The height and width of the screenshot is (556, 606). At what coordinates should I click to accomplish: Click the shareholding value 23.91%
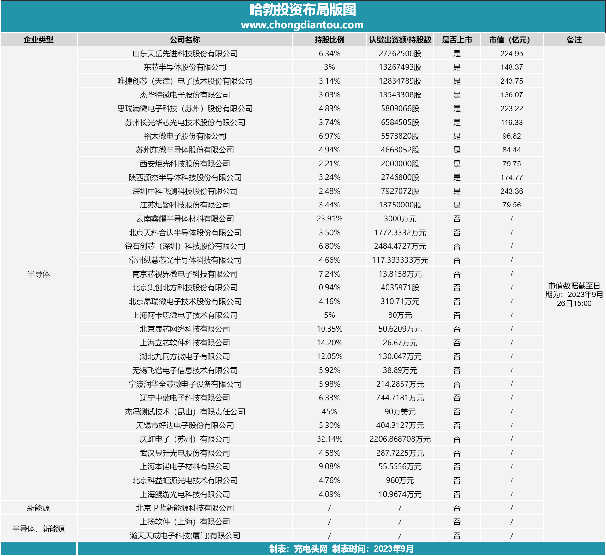pos(330,219)
